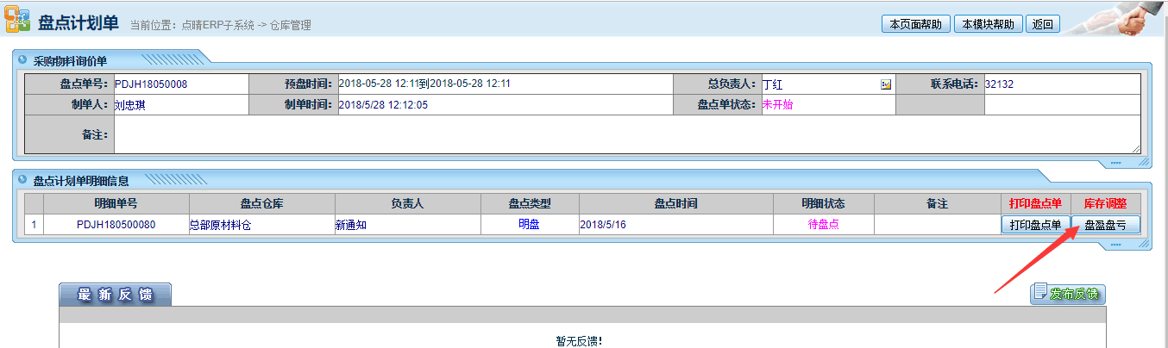Open 本页面帮助 help button

(x=915, y=24)
